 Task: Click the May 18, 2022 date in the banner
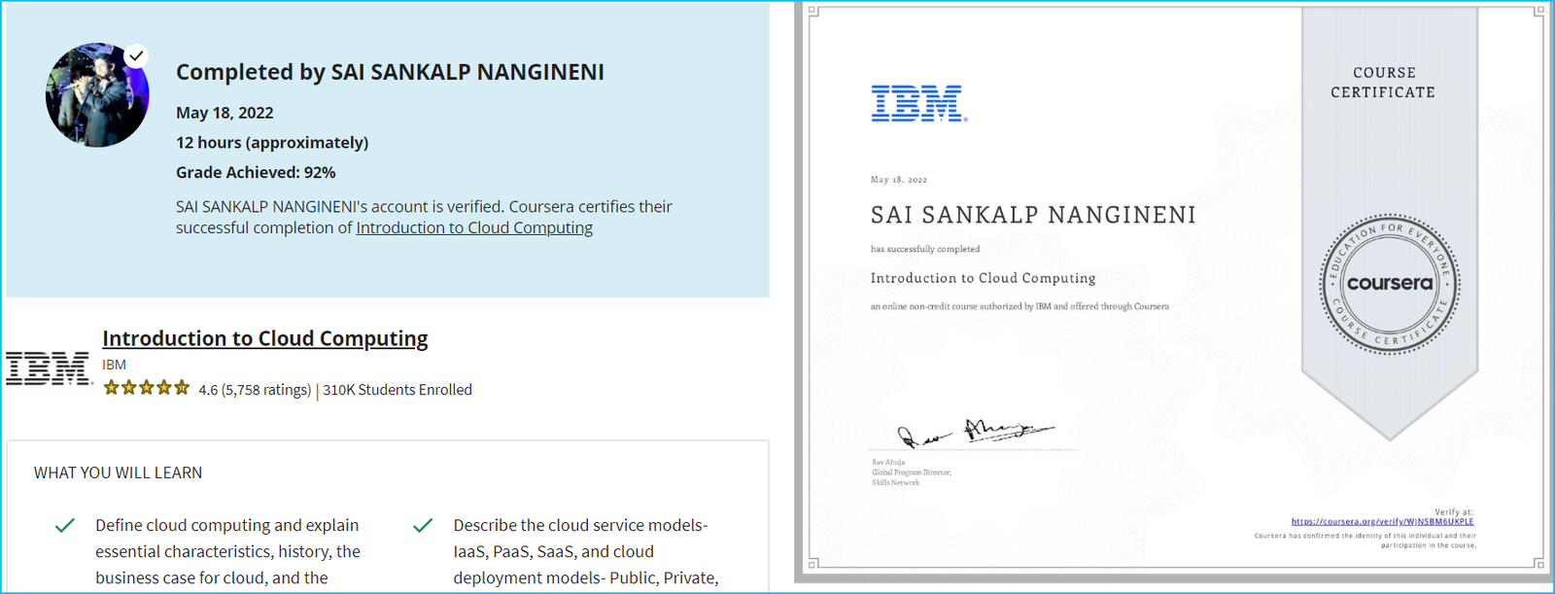(x=225, y=113)
